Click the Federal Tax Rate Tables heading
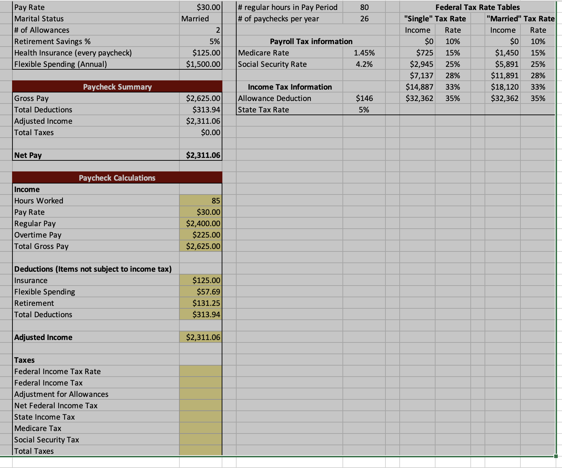 (477, 7)
